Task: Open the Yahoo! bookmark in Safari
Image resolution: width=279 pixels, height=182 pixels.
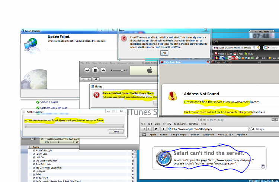Action: point(163,135)
